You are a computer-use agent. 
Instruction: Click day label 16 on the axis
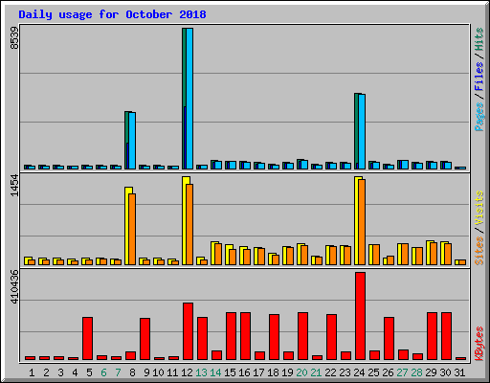[x=244, y=372]
